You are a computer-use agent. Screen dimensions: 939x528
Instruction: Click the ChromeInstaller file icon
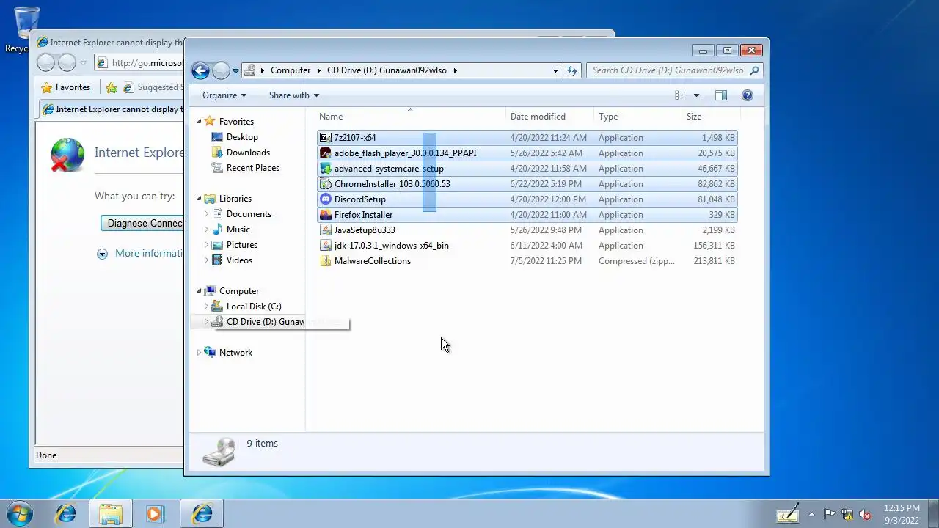tap(326, 184)
